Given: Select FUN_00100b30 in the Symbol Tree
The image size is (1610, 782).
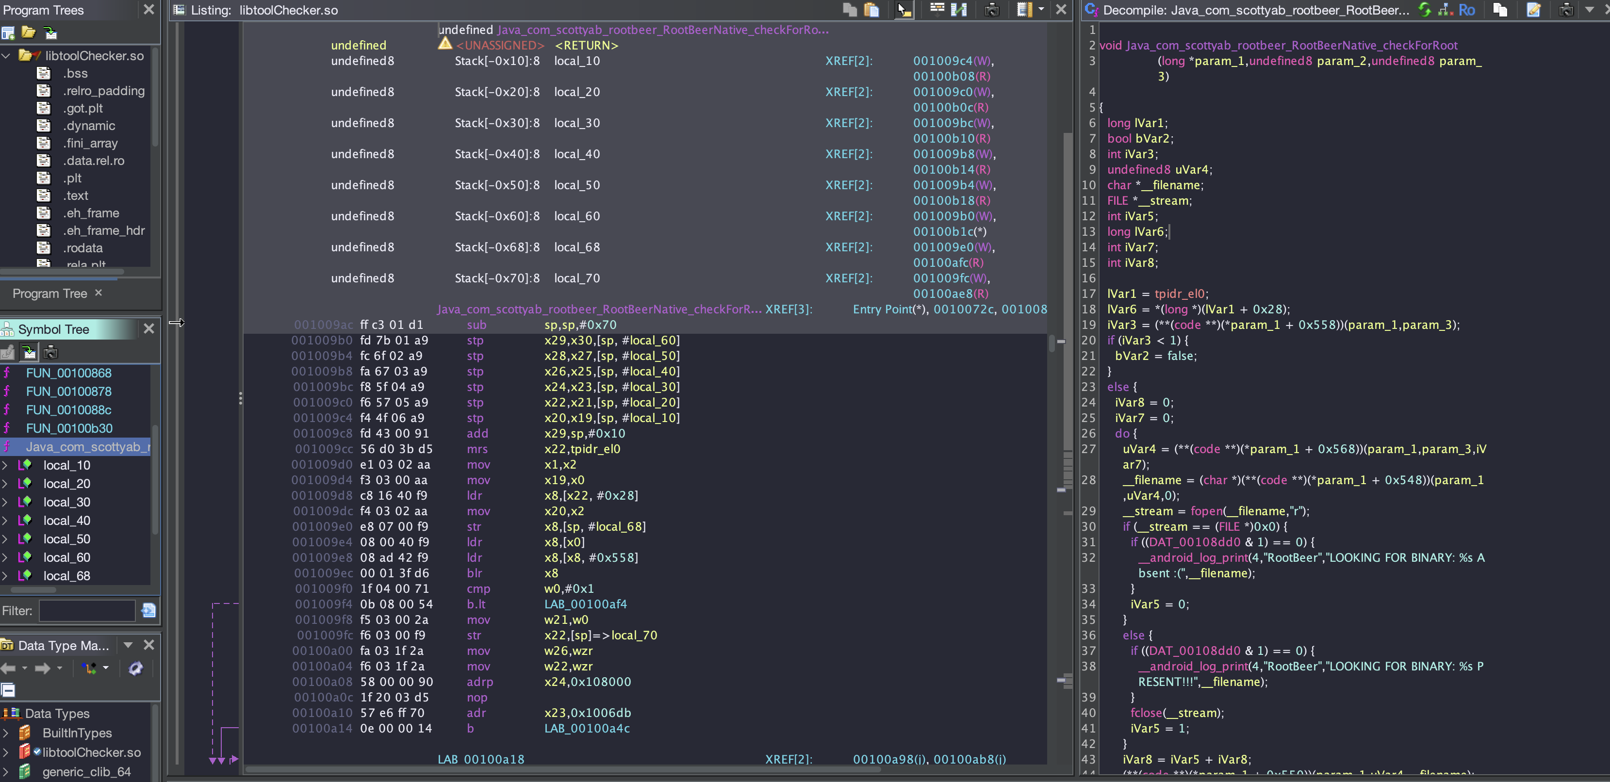Looking at the screenshot, I should coord(69,428).
